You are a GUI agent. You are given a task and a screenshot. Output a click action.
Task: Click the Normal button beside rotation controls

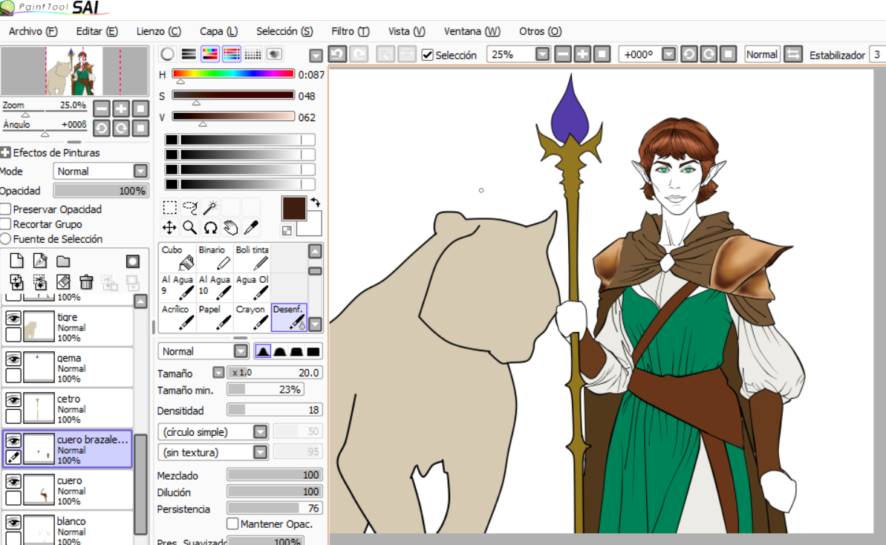click(761, 54)
